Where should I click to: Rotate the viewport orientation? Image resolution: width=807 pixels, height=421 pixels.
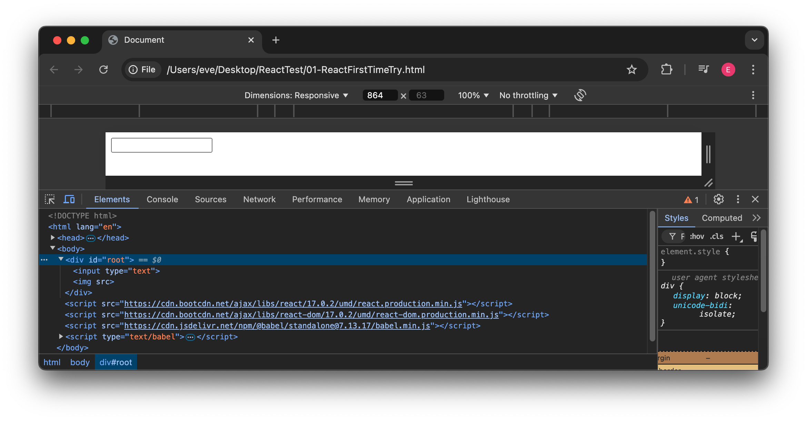click(x=580, y=95)
